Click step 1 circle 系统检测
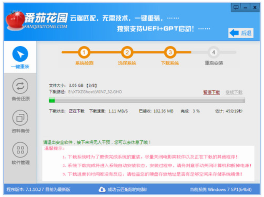Viewport: 264px width, 197px height. click(84, 52)
